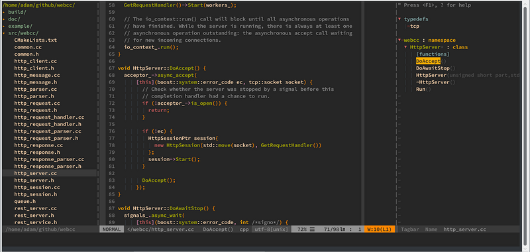Open http_request_handler.h file

48,125
